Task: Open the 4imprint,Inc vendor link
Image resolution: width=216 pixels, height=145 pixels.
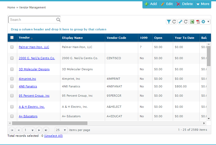Action: [x=28, y=79]
